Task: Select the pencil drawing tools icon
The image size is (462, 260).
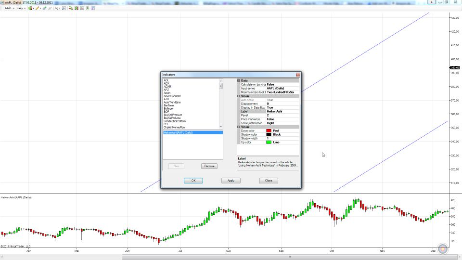Action: (37, 8)
